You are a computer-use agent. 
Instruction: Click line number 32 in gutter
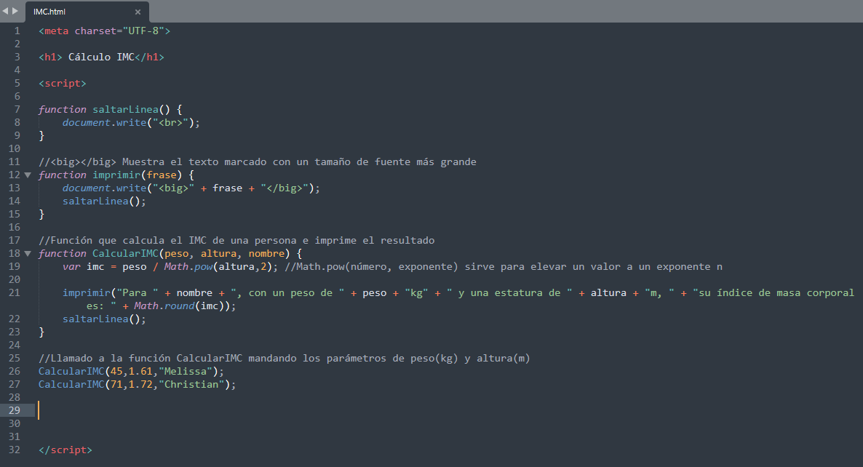point(15,450)
